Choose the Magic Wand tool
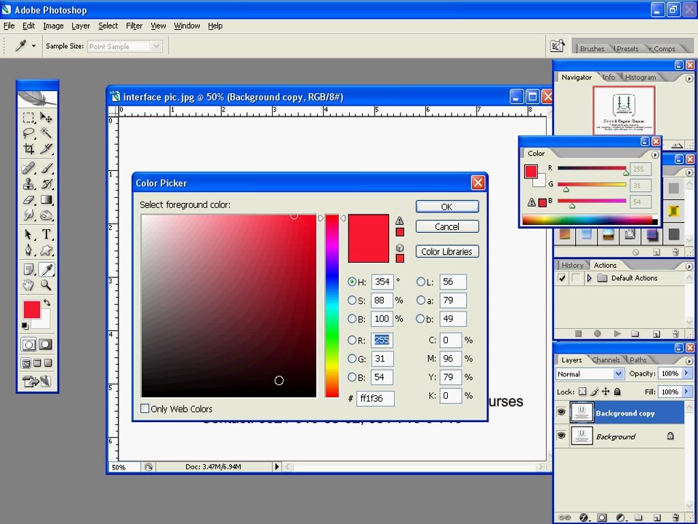The height and width of the screenshot is (524, 698). 46,132
